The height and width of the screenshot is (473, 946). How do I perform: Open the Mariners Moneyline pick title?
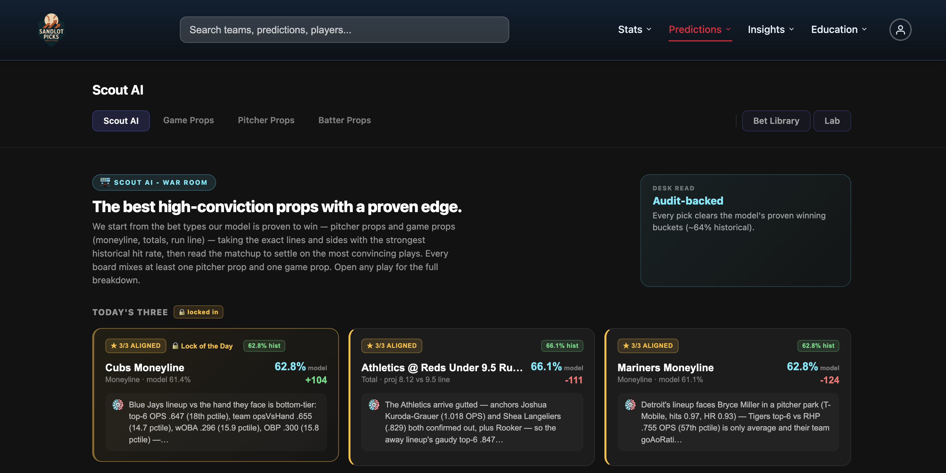(x=665, y=367)
